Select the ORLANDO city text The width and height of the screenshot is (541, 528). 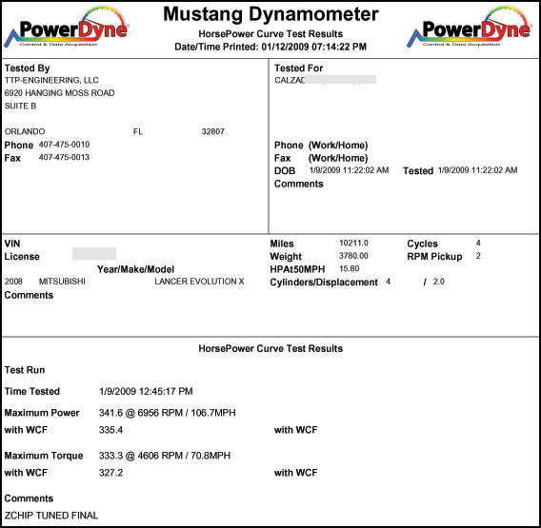(x=25, y=131)
